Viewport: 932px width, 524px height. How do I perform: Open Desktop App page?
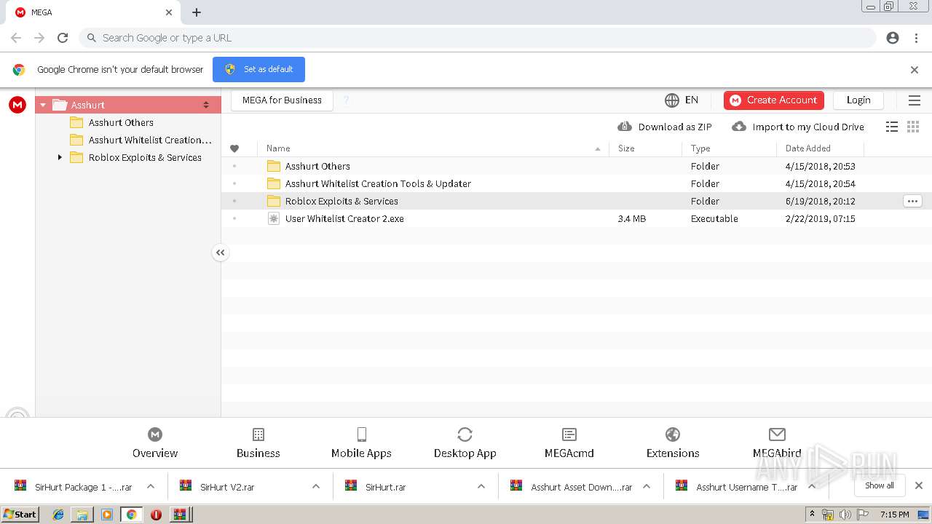coord(465,442)
